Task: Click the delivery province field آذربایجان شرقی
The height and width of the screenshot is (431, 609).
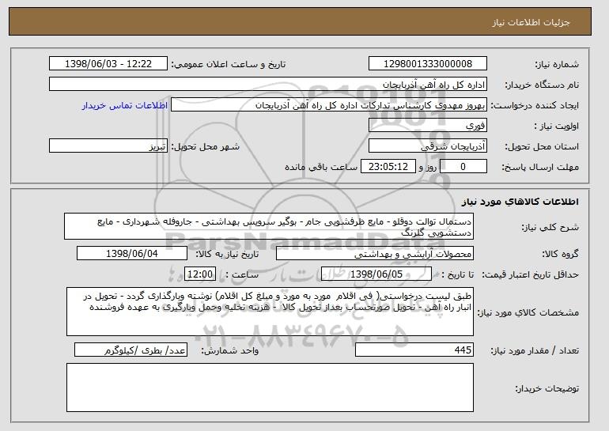Action: 428,146
